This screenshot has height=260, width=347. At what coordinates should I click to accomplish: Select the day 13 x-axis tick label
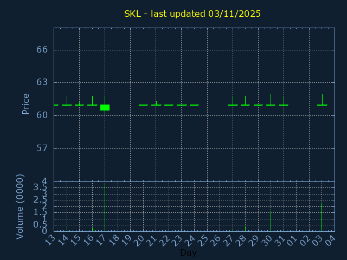(x=50, y=240)
